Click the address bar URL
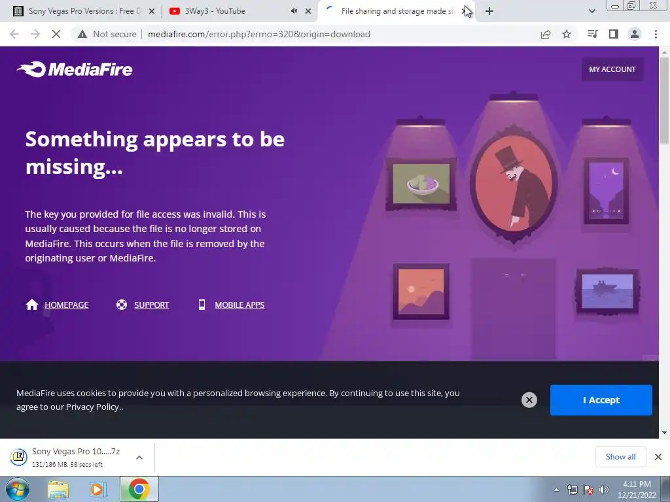670x502 pixels. click(259, 34)
